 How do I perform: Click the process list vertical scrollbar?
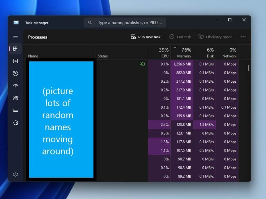click(x=249, y=68)
